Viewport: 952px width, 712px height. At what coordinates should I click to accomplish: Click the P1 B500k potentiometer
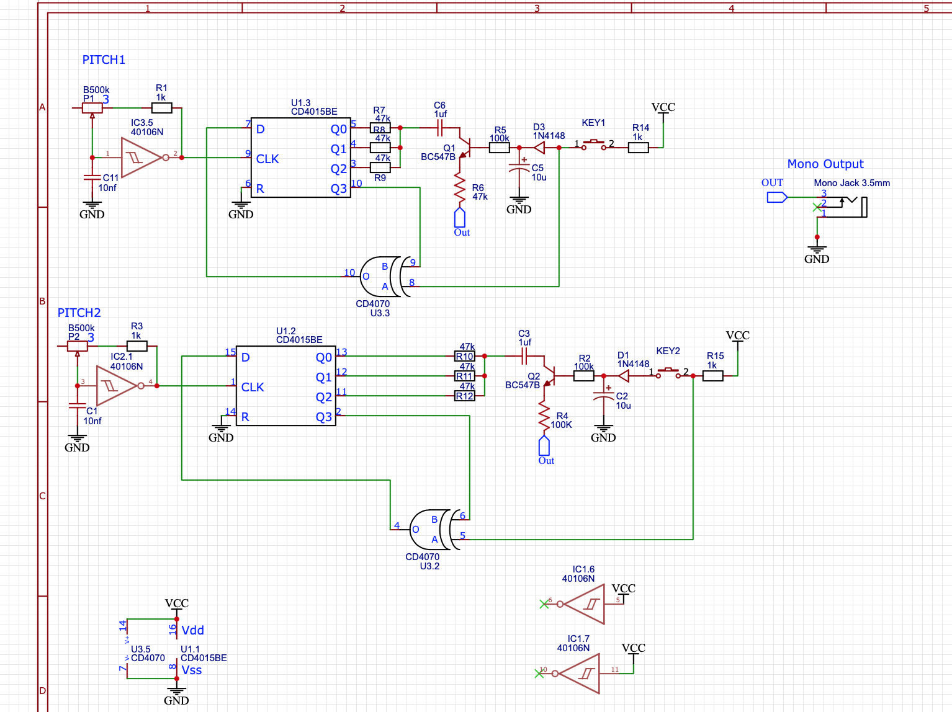(x=92, y=108)
